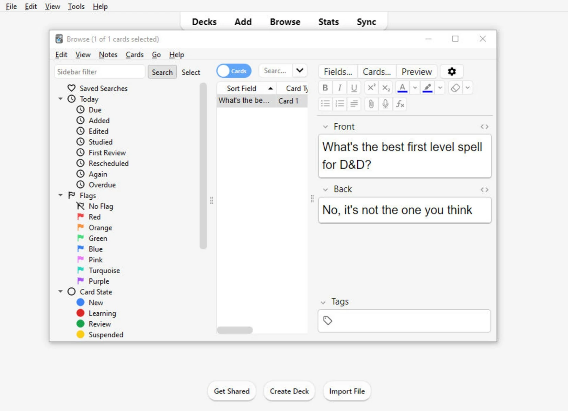
Task: Click the eraser remove-formatting icon
Action: (x=455, y=88)
